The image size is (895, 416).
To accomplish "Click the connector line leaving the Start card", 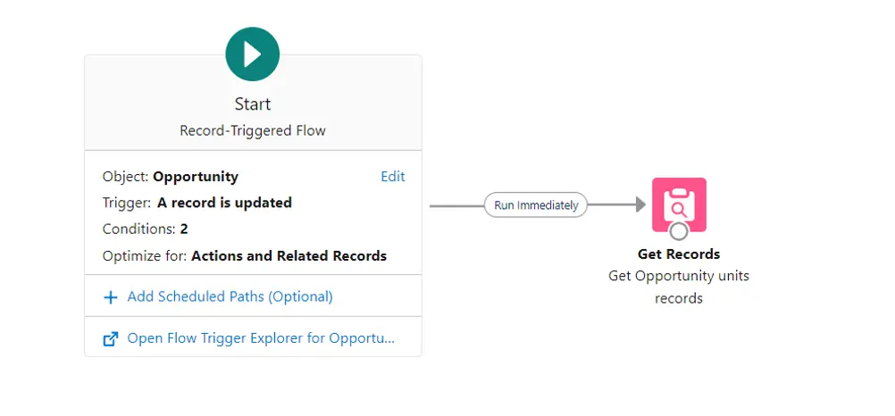I will (x=454, y=205).
